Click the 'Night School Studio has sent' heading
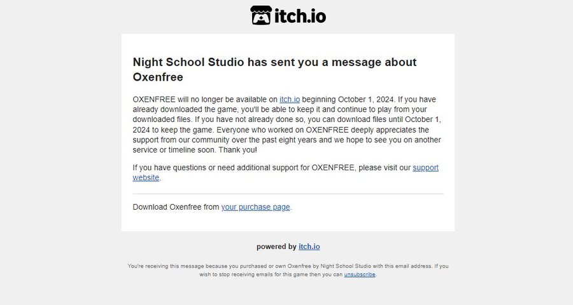This screenshot has width=573, height=305. [274, 69]
